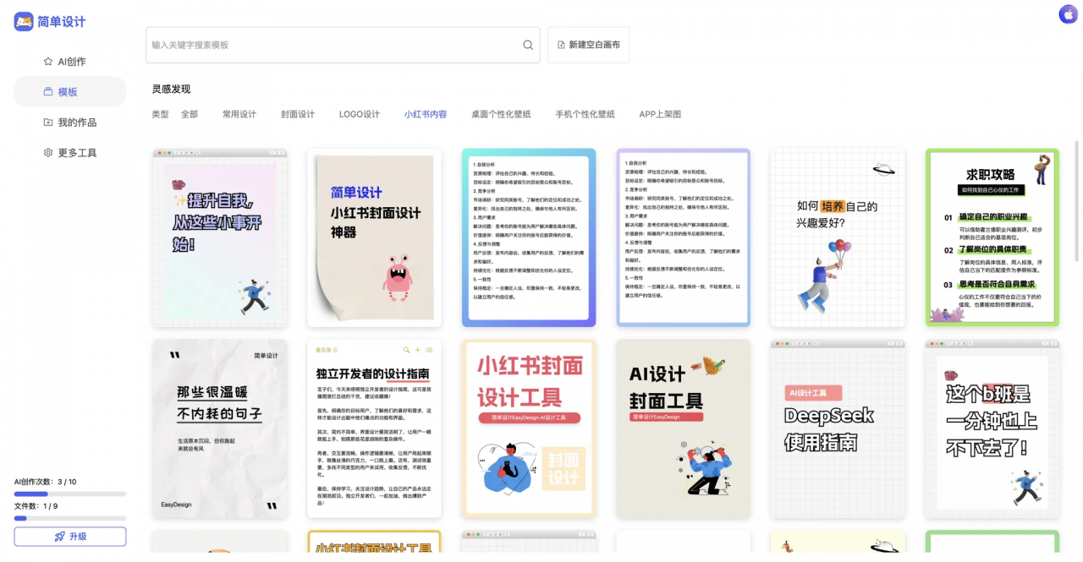Click the 类型 label text
This screenshot has height=562, width=1083.
click(160, 114)
